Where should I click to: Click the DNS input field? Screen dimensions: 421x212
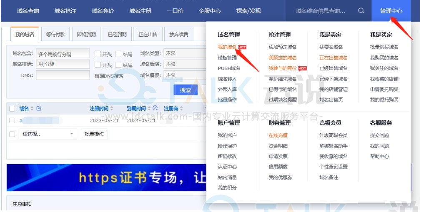point(63,75)
